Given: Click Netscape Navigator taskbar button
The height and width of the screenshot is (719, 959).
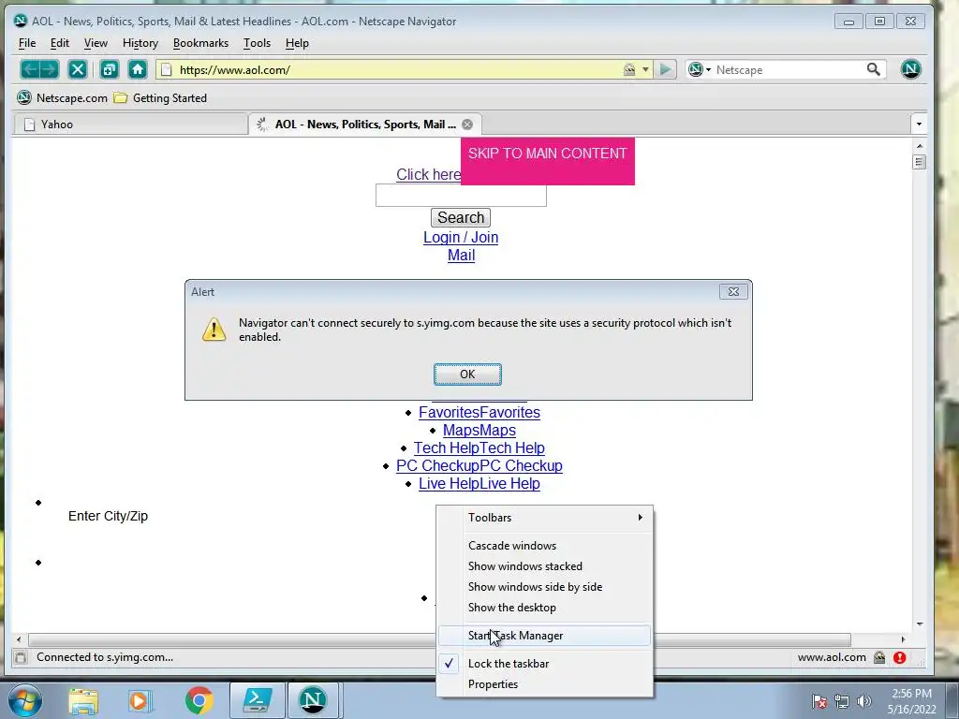Looking at the screenshot, I should (x=313, y=700).
